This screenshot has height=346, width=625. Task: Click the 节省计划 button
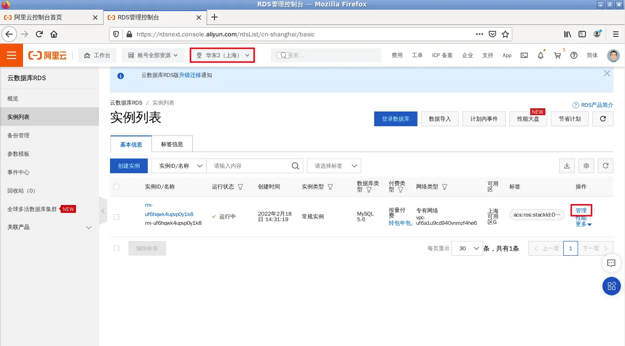[x=570, y=119]
